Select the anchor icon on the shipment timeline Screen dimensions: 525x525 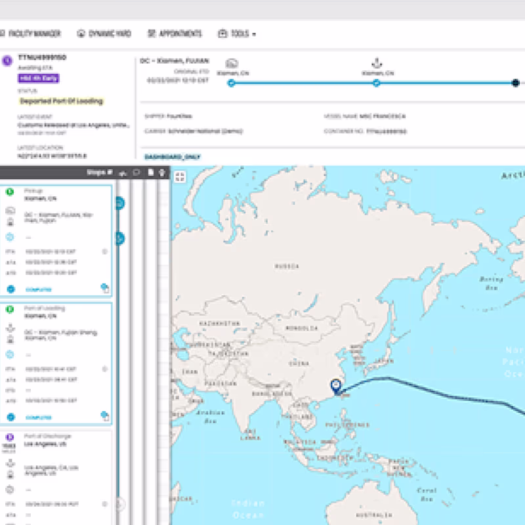tap(377, 62)
